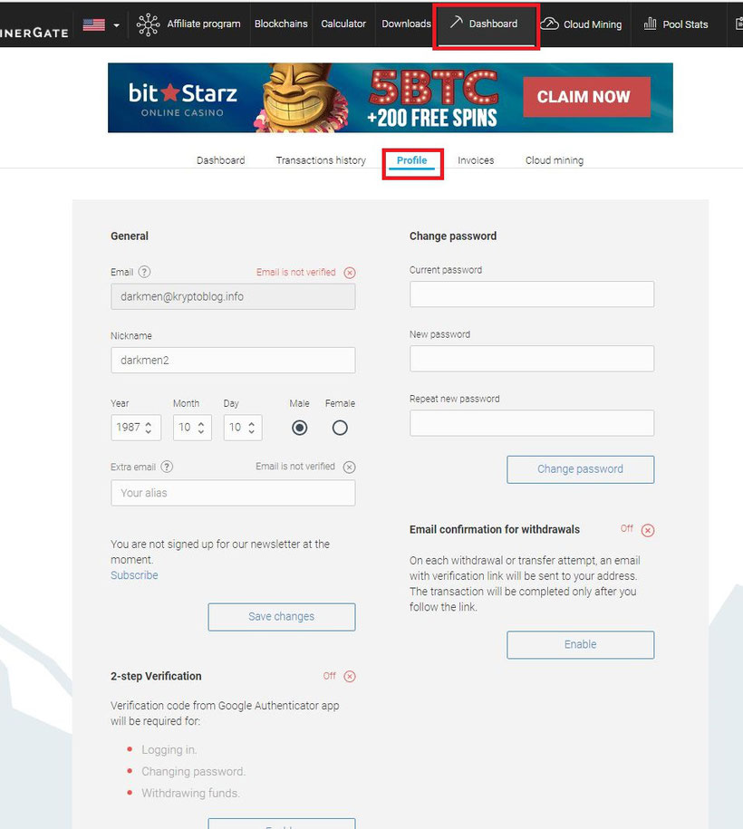Open Cloud Mining in top navigation
This screenshot has height=829, width=743.
coord(593,24)
